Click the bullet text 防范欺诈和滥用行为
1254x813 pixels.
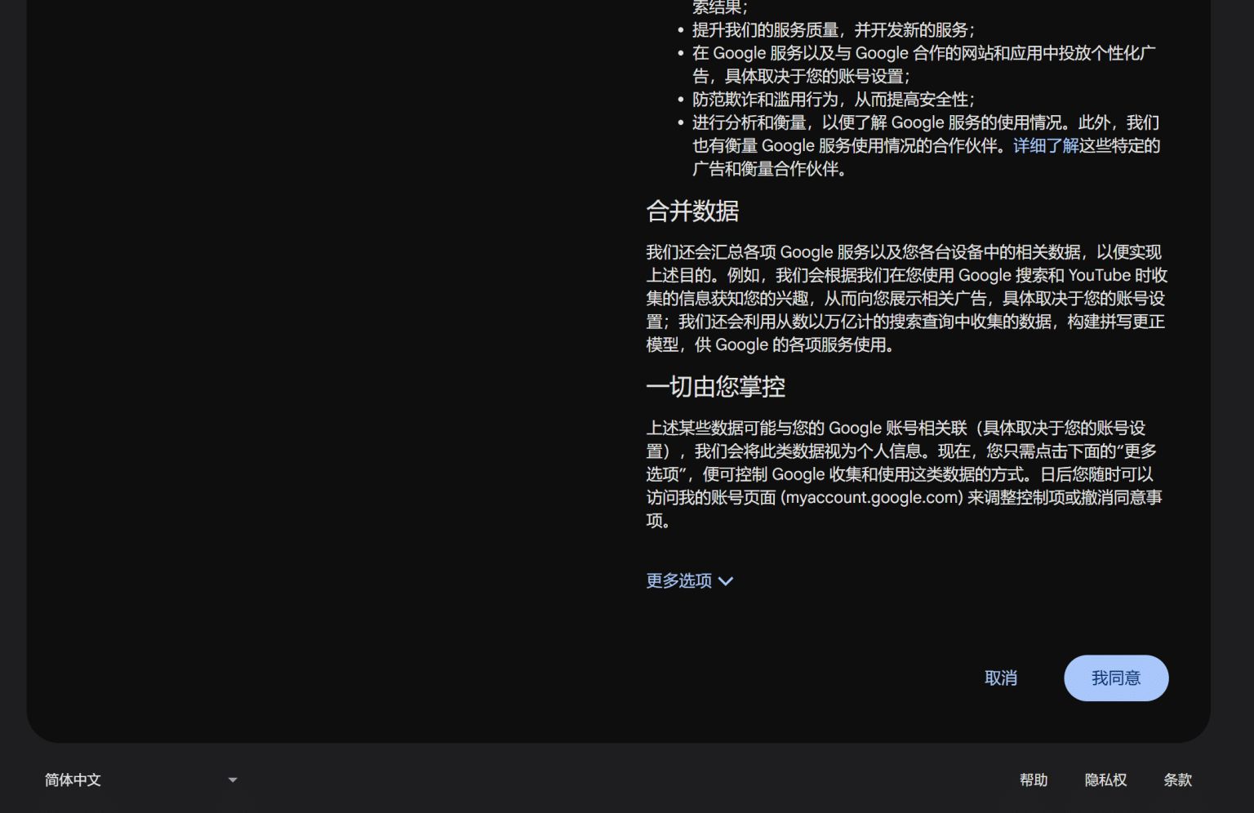(x=764, y=100)
